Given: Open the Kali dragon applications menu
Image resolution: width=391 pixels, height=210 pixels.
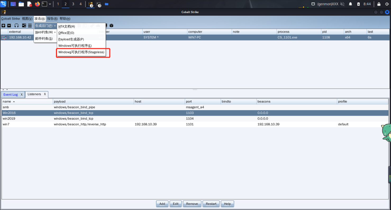Looking at the screenshot, I should coord(3,4).
